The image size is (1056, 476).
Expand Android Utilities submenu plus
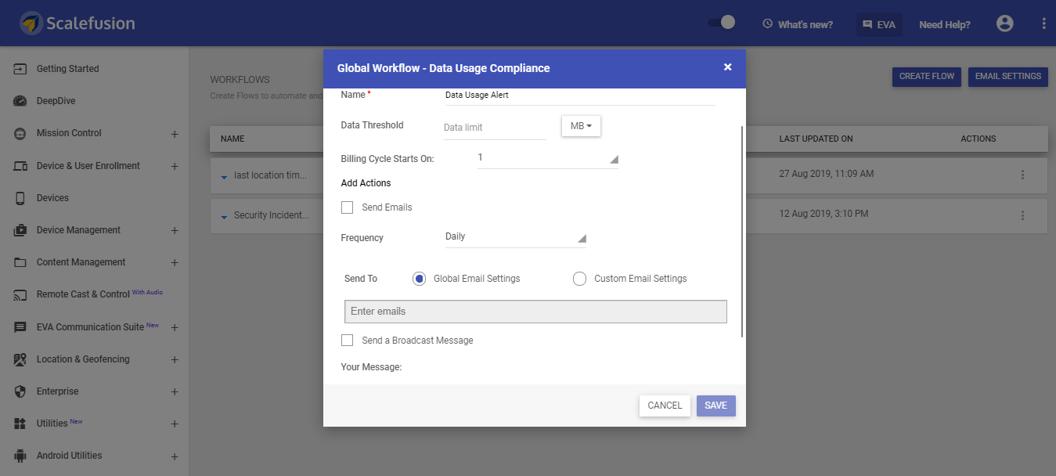[175, 456]
